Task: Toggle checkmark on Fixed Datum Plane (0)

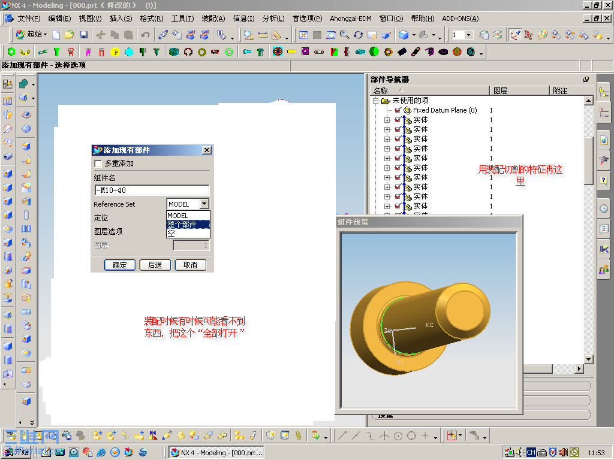Action: [398, 110]
